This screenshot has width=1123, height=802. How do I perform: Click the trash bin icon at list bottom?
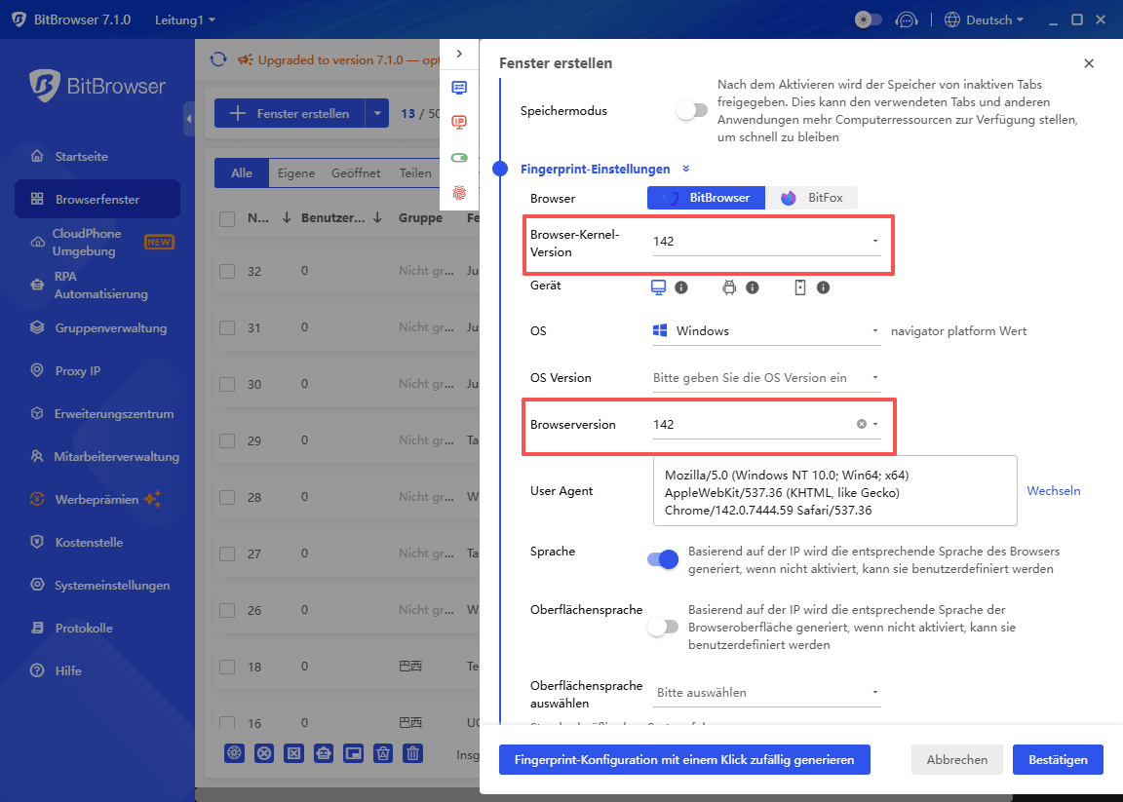point(411,753)
